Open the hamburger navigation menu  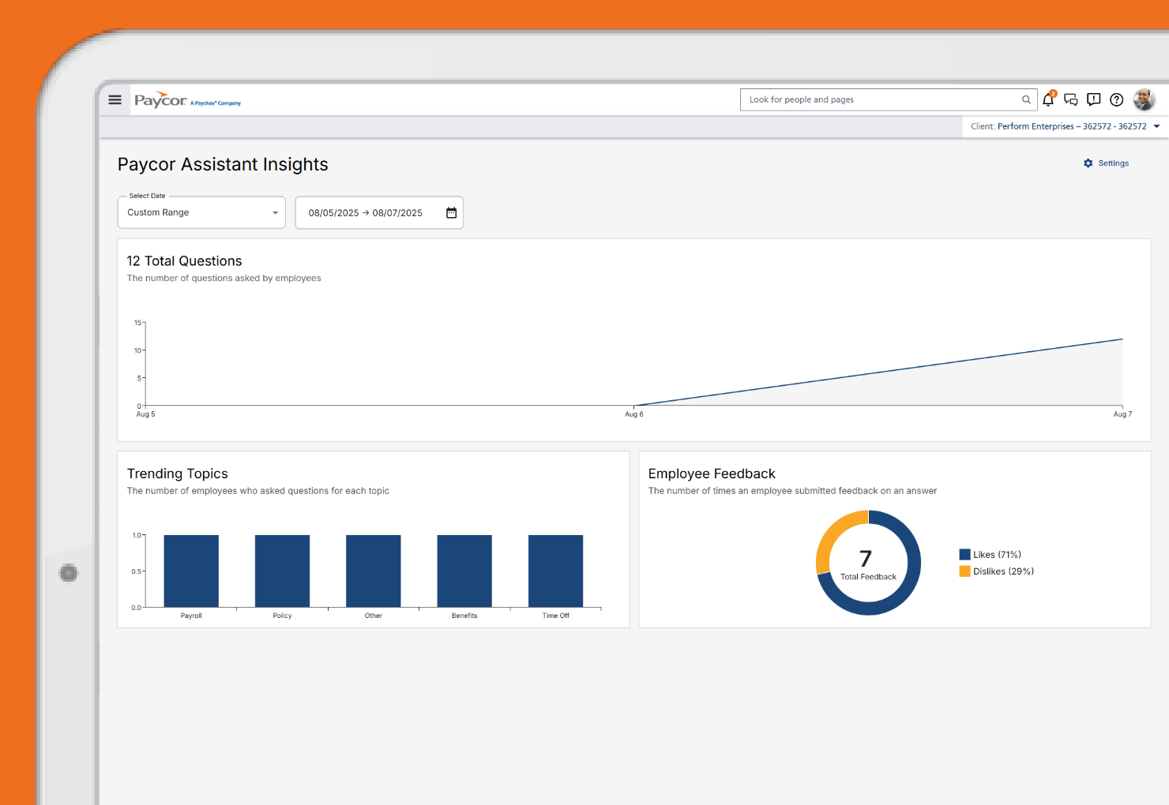pos(115,99)
